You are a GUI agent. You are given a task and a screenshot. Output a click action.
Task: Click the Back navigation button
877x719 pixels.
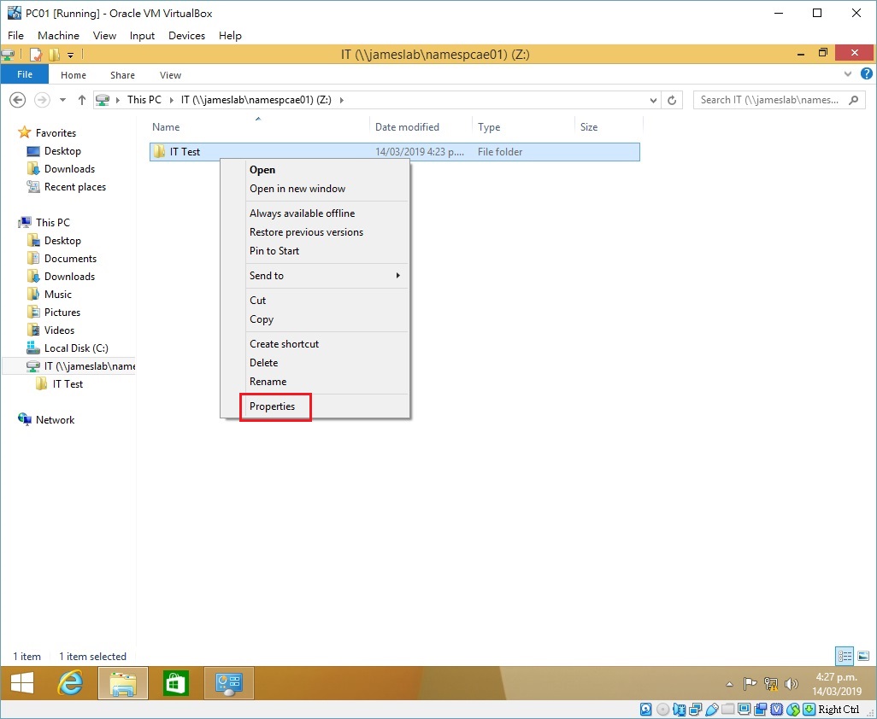tap(17, 99)
